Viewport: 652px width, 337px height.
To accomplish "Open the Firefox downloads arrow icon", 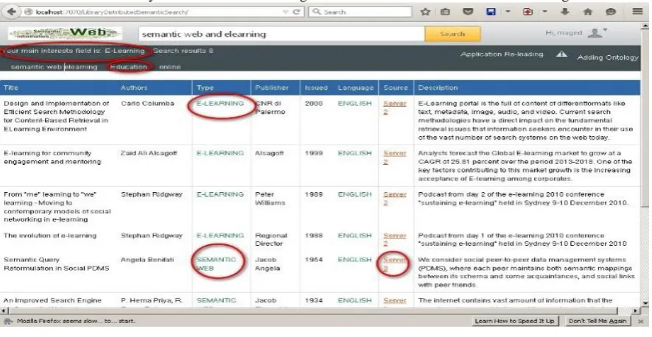I will [x=564, y=12].
